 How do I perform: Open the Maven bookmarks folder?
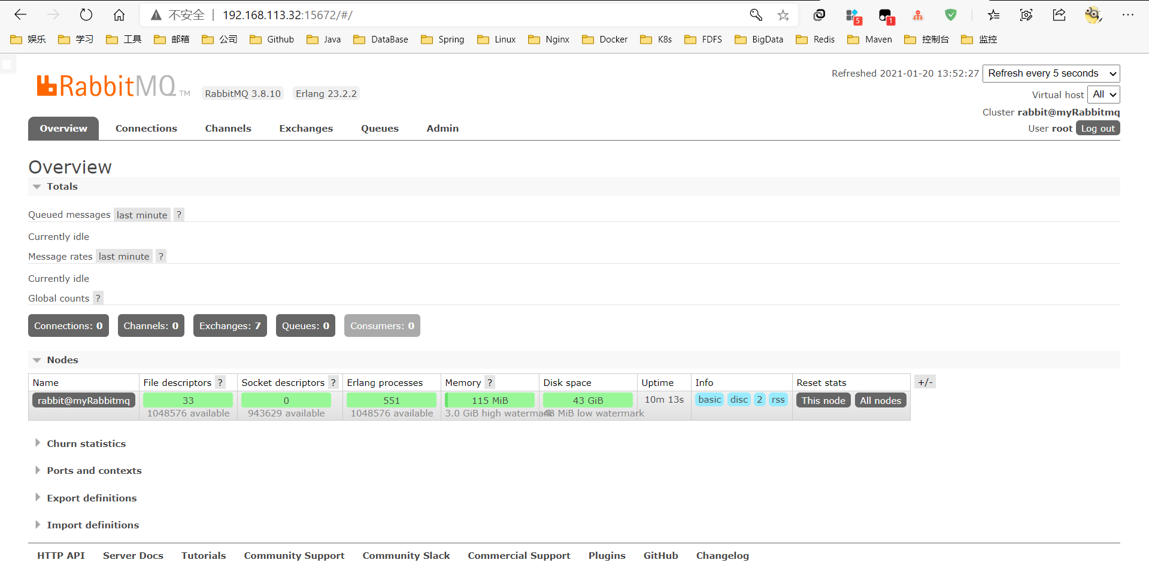869,39
